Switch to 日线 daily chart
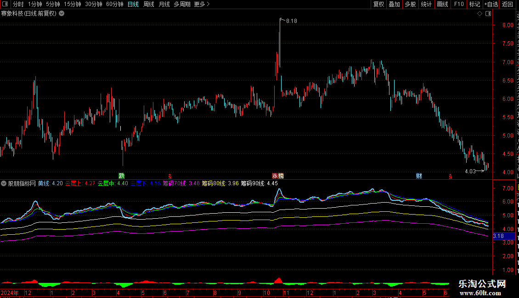The image size is (519, 298). coord(133,4)
